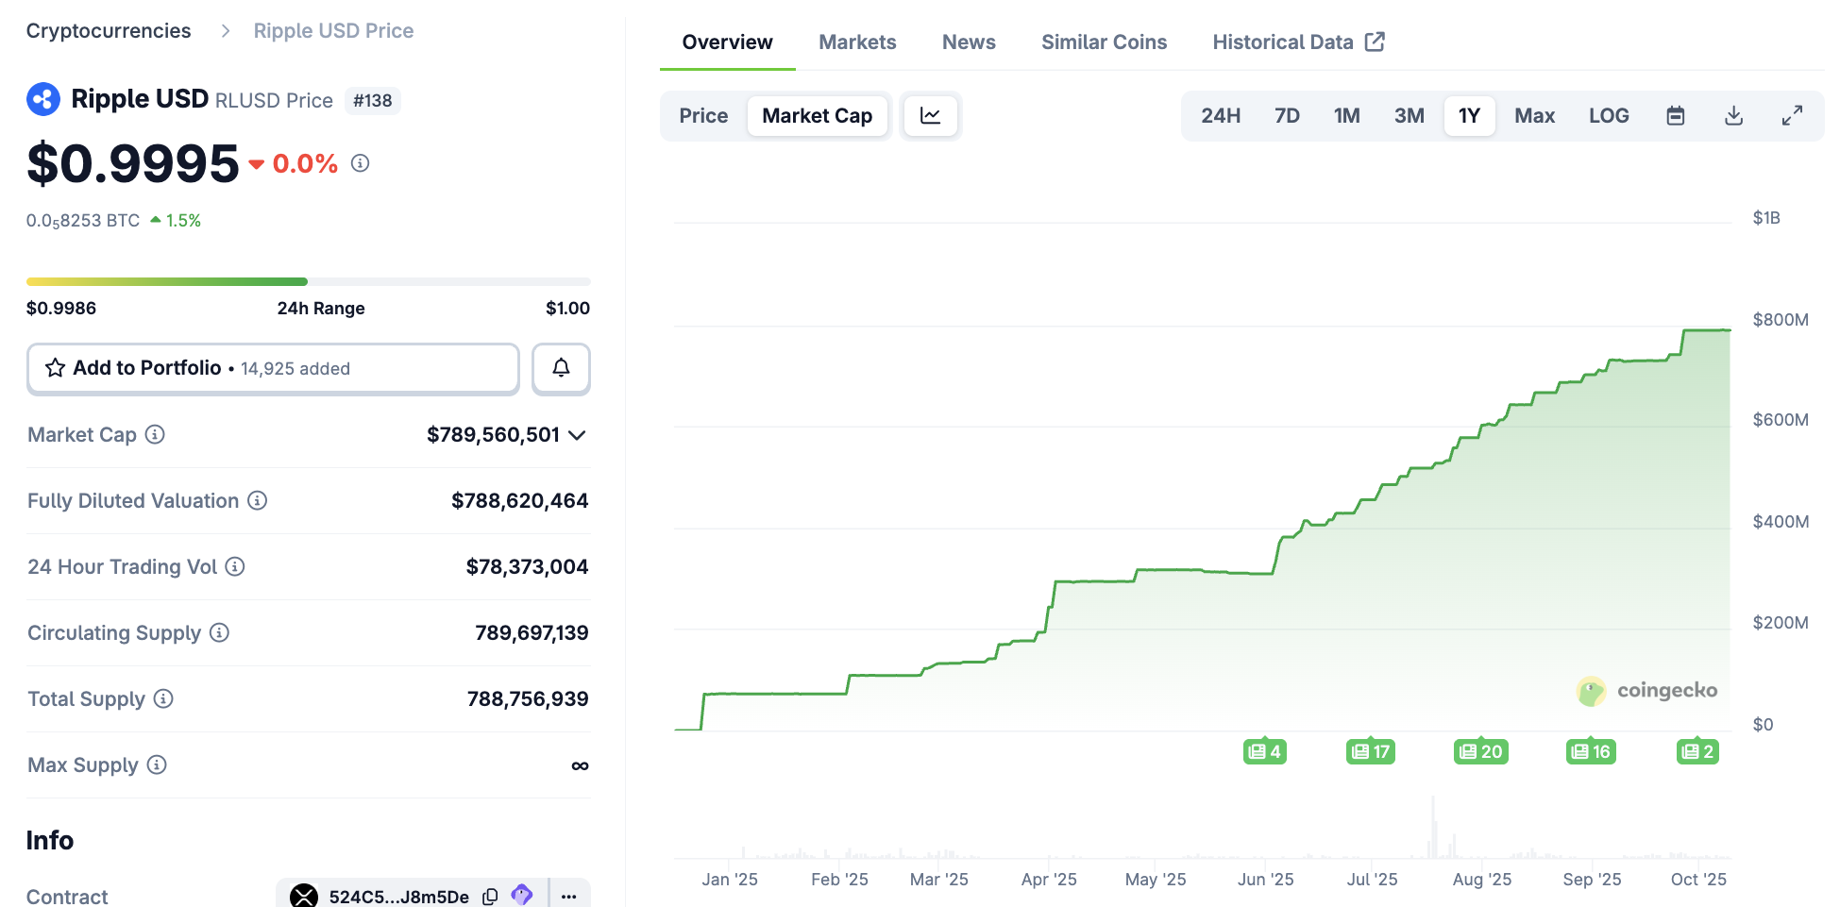Enable LOG scale on the chart
Screen dimensions: 1840x907
click(x=1609, y=115)
